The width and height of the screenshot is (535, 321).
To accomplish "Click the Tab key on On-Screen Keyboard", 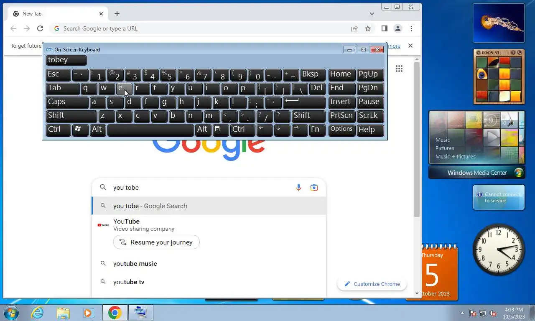I will [x=63, y=89].
